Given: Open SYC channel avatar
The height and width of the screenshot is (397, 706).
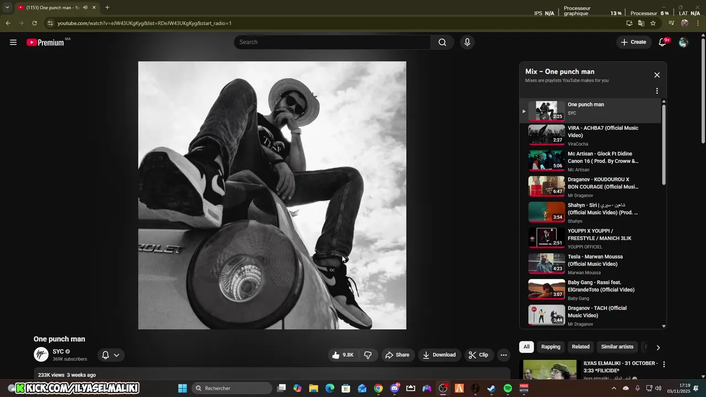Looking at the screenshot, I should (41, 355).
